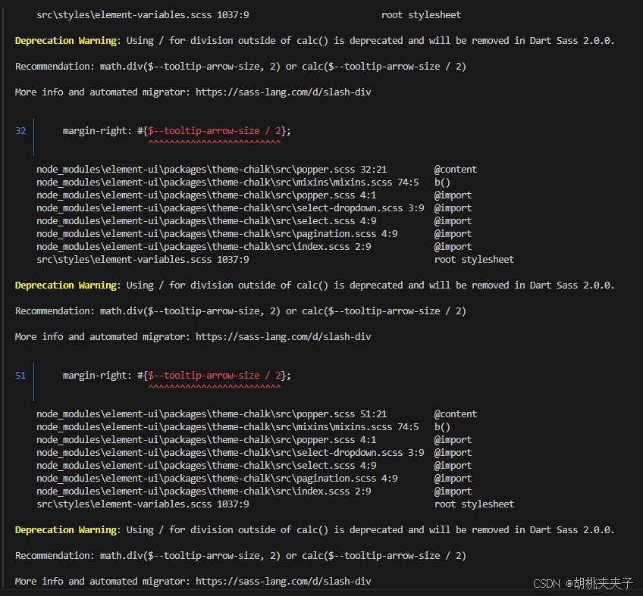Open the CSDN 胡桃夹夹子 watermark link
This screenshot has height=596, width=643.
585,584
